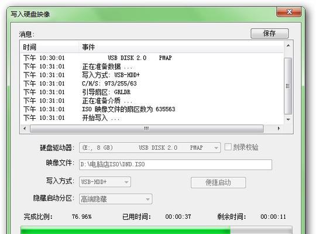Screen dimensions: 316x234
Task: Click the 便捷启动 button
Action: click(218, 183)
